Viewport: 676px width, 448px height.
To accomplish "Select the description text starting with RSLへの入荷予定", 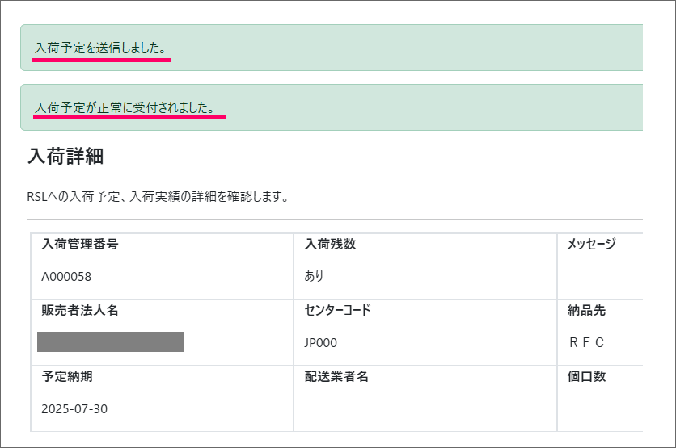I will tap(158, 197).
